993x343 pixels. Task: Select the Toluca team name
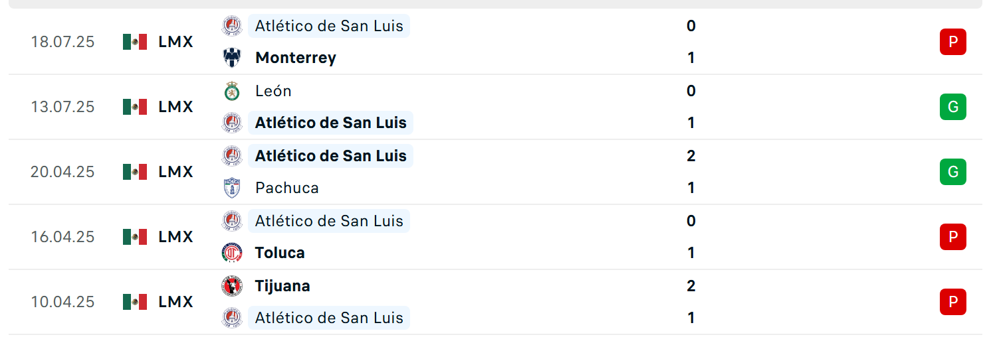pos(280,253)
